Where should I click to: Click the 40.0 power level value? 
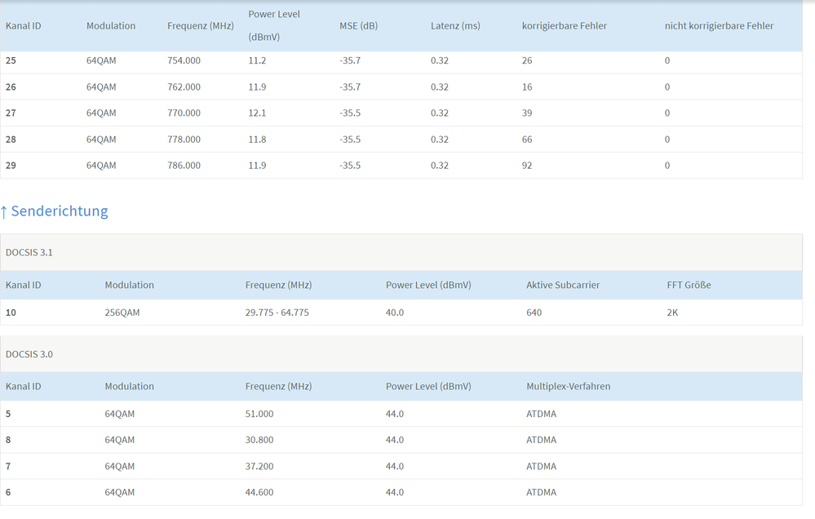coord(395,313)
